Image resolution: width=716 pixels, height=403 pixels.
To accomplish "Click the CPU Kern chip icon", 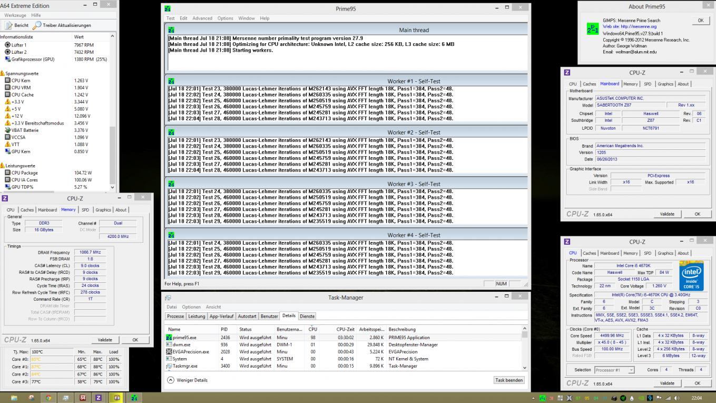I will pyautogui.click(x=8, y=81).
